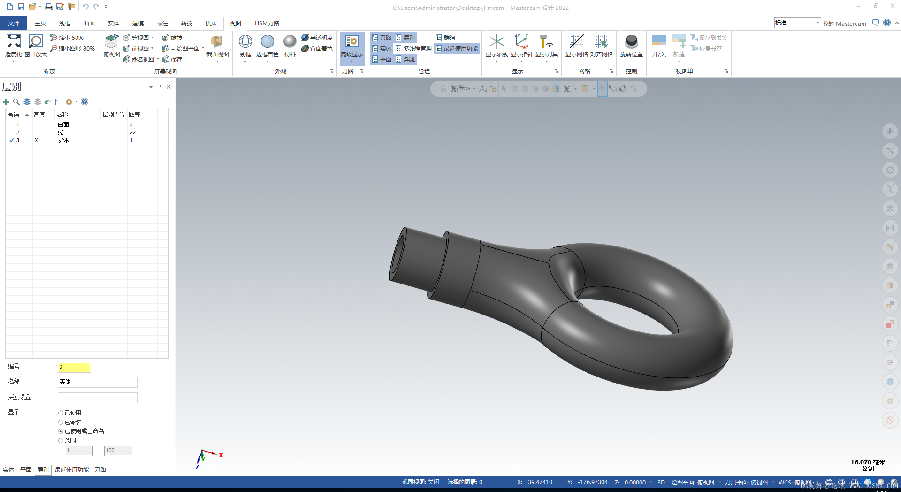The height and width of the screenshot is (492, 901).
Task: Open the 层别 panel options dropdown arrow
Action: 151,87
